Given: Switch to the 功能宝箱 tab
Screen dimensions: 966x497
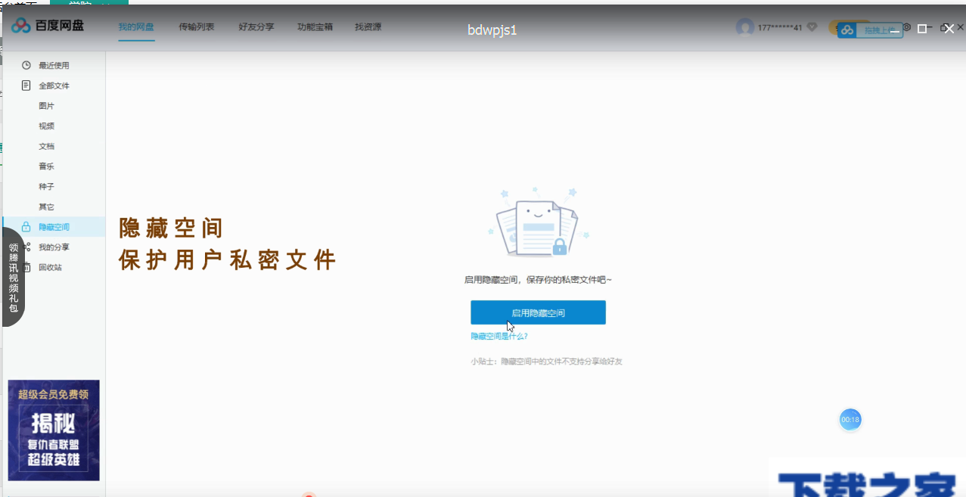Looking at the screenshot, I should click(315, 26).
